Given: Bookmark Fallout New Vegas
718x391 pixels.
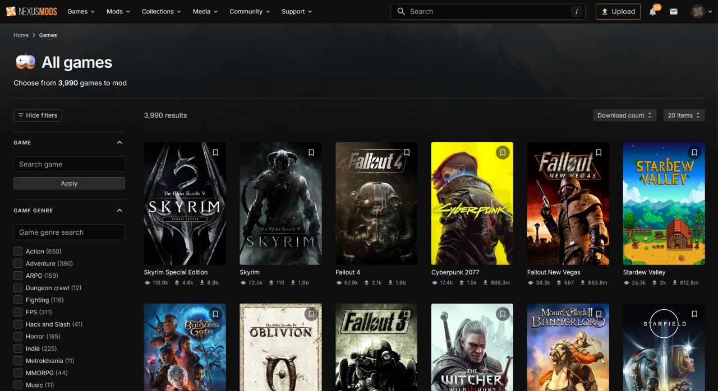Looking at the screenshot, I should point(599,152).
